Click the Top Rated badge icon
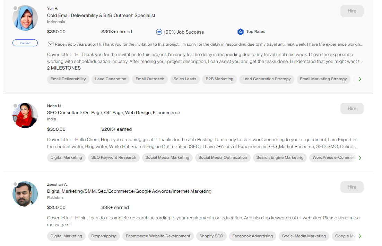The width and height of the screenshot is (382, 246). coord(241,32)
